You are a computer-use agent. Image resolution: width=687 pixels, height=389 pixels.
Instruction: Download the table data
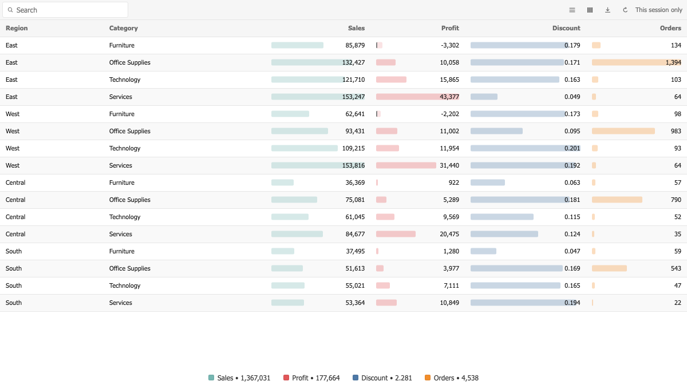[607, 10]
